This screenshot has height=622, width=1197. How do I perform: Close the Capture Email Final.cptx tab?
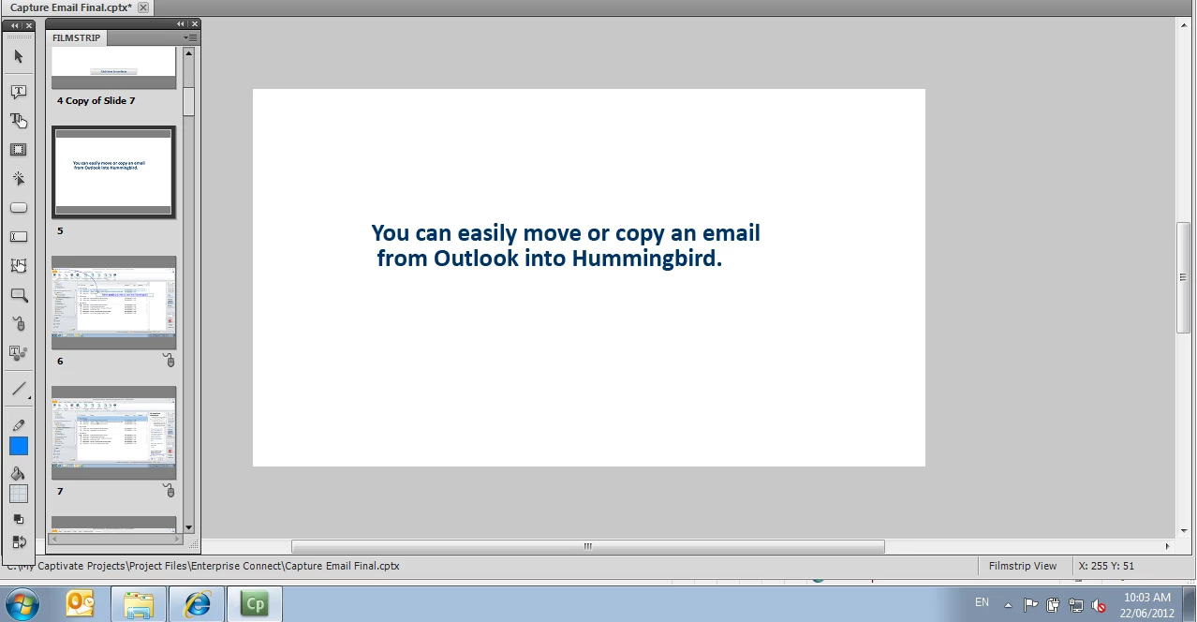click(x=143, y=7)
